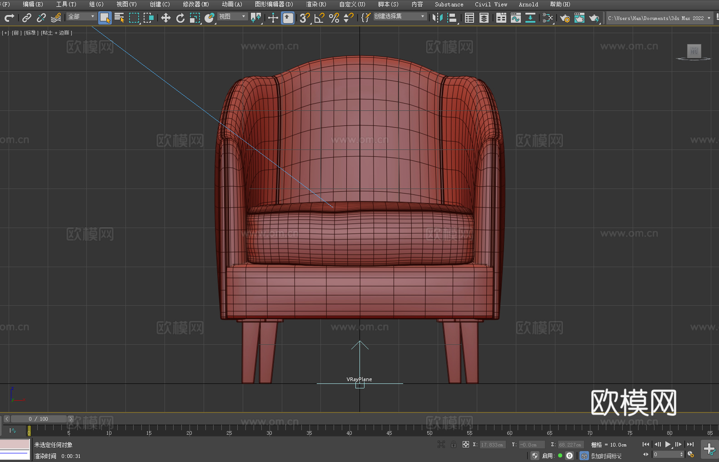Viewport: 719px width, 462px height.
Task: Click the Mirror tool
Action: (x=438, y=18)
